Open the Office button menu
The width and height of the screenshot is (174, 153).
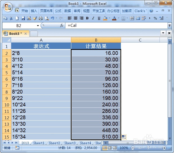tap(8, 7)
